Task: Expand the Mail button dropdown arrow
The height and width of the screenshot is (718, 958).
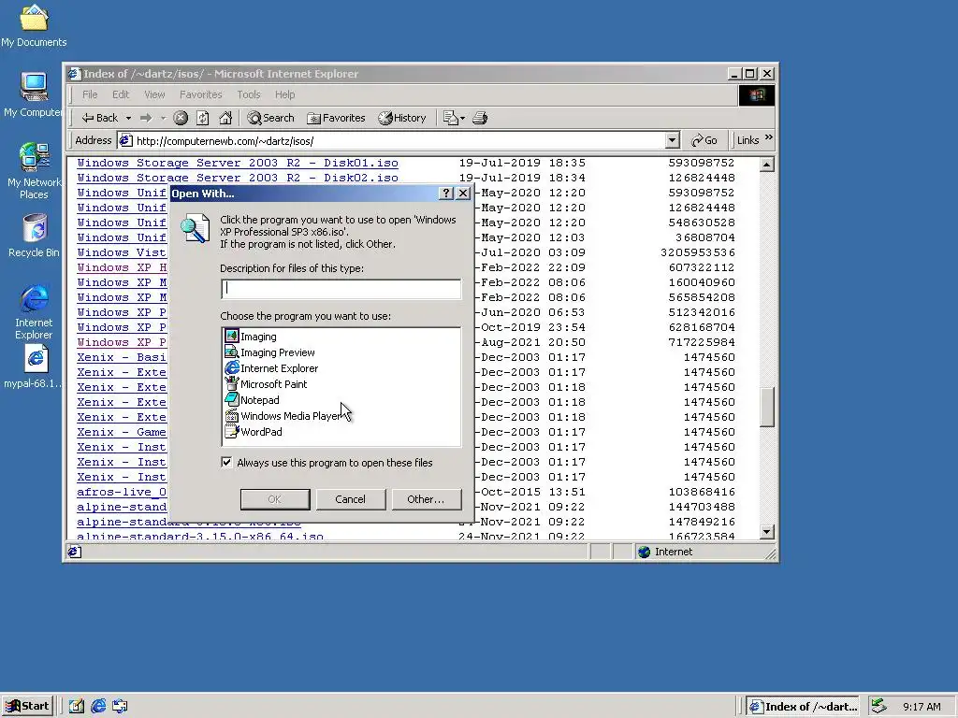Action: coord(462,118)
